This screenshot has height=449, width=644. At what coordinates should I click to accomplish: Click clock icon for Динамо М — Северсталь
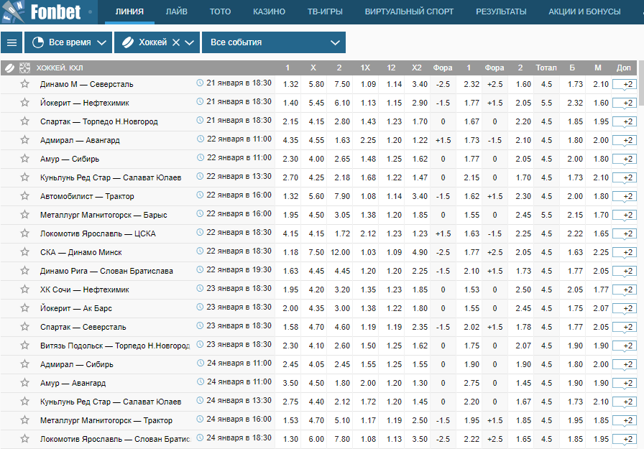click(x=200, y=83)
